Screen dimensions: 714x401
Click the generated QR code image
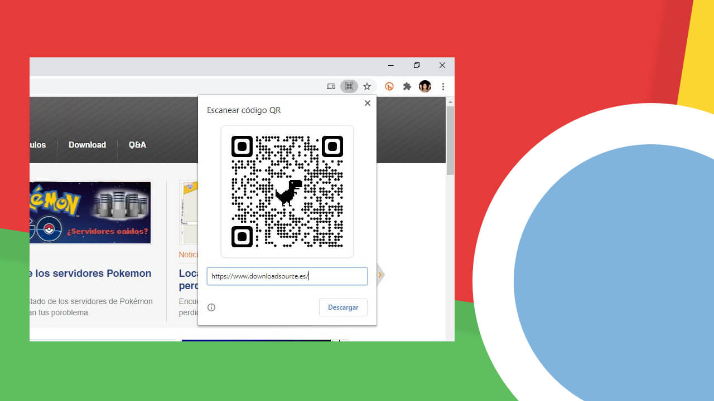pos(287,192)
